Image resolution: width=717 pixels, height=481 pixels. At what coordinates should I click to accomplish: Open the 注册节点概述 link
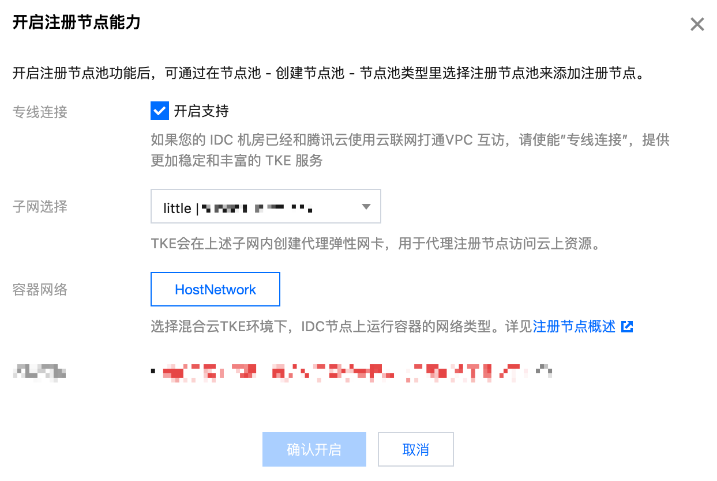coord(574,327)
